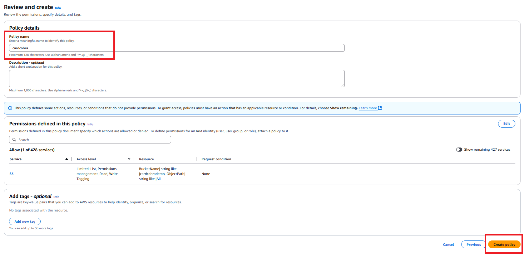Click the Add new tag button

(x=25, y=221)
